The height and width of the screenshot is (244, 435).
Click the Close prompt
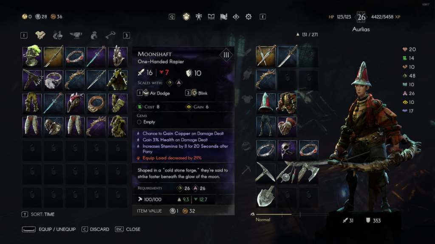tap(127, 229)
